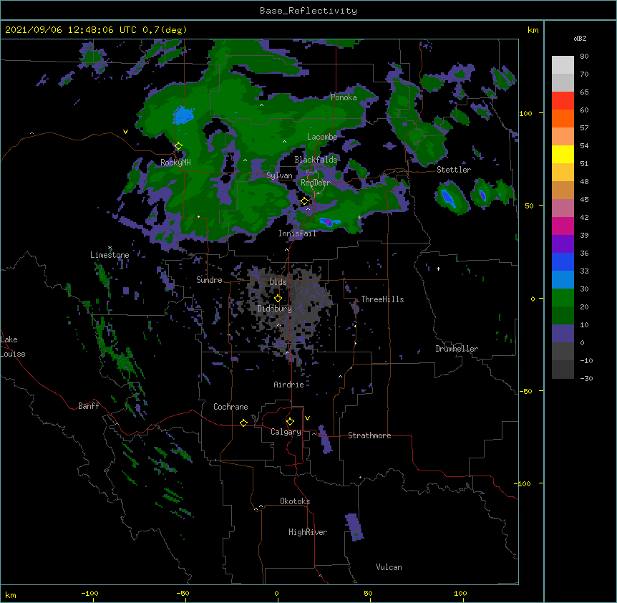Click the white plus marker west of Stettler storms
Image resolution: width=617 pixels, height=603 pixels.
click(x=438, y=269)
